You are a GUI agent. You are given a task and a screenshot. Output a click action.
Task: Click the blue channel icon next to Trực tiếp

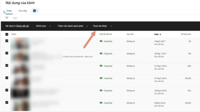click(x=34, y=11)
